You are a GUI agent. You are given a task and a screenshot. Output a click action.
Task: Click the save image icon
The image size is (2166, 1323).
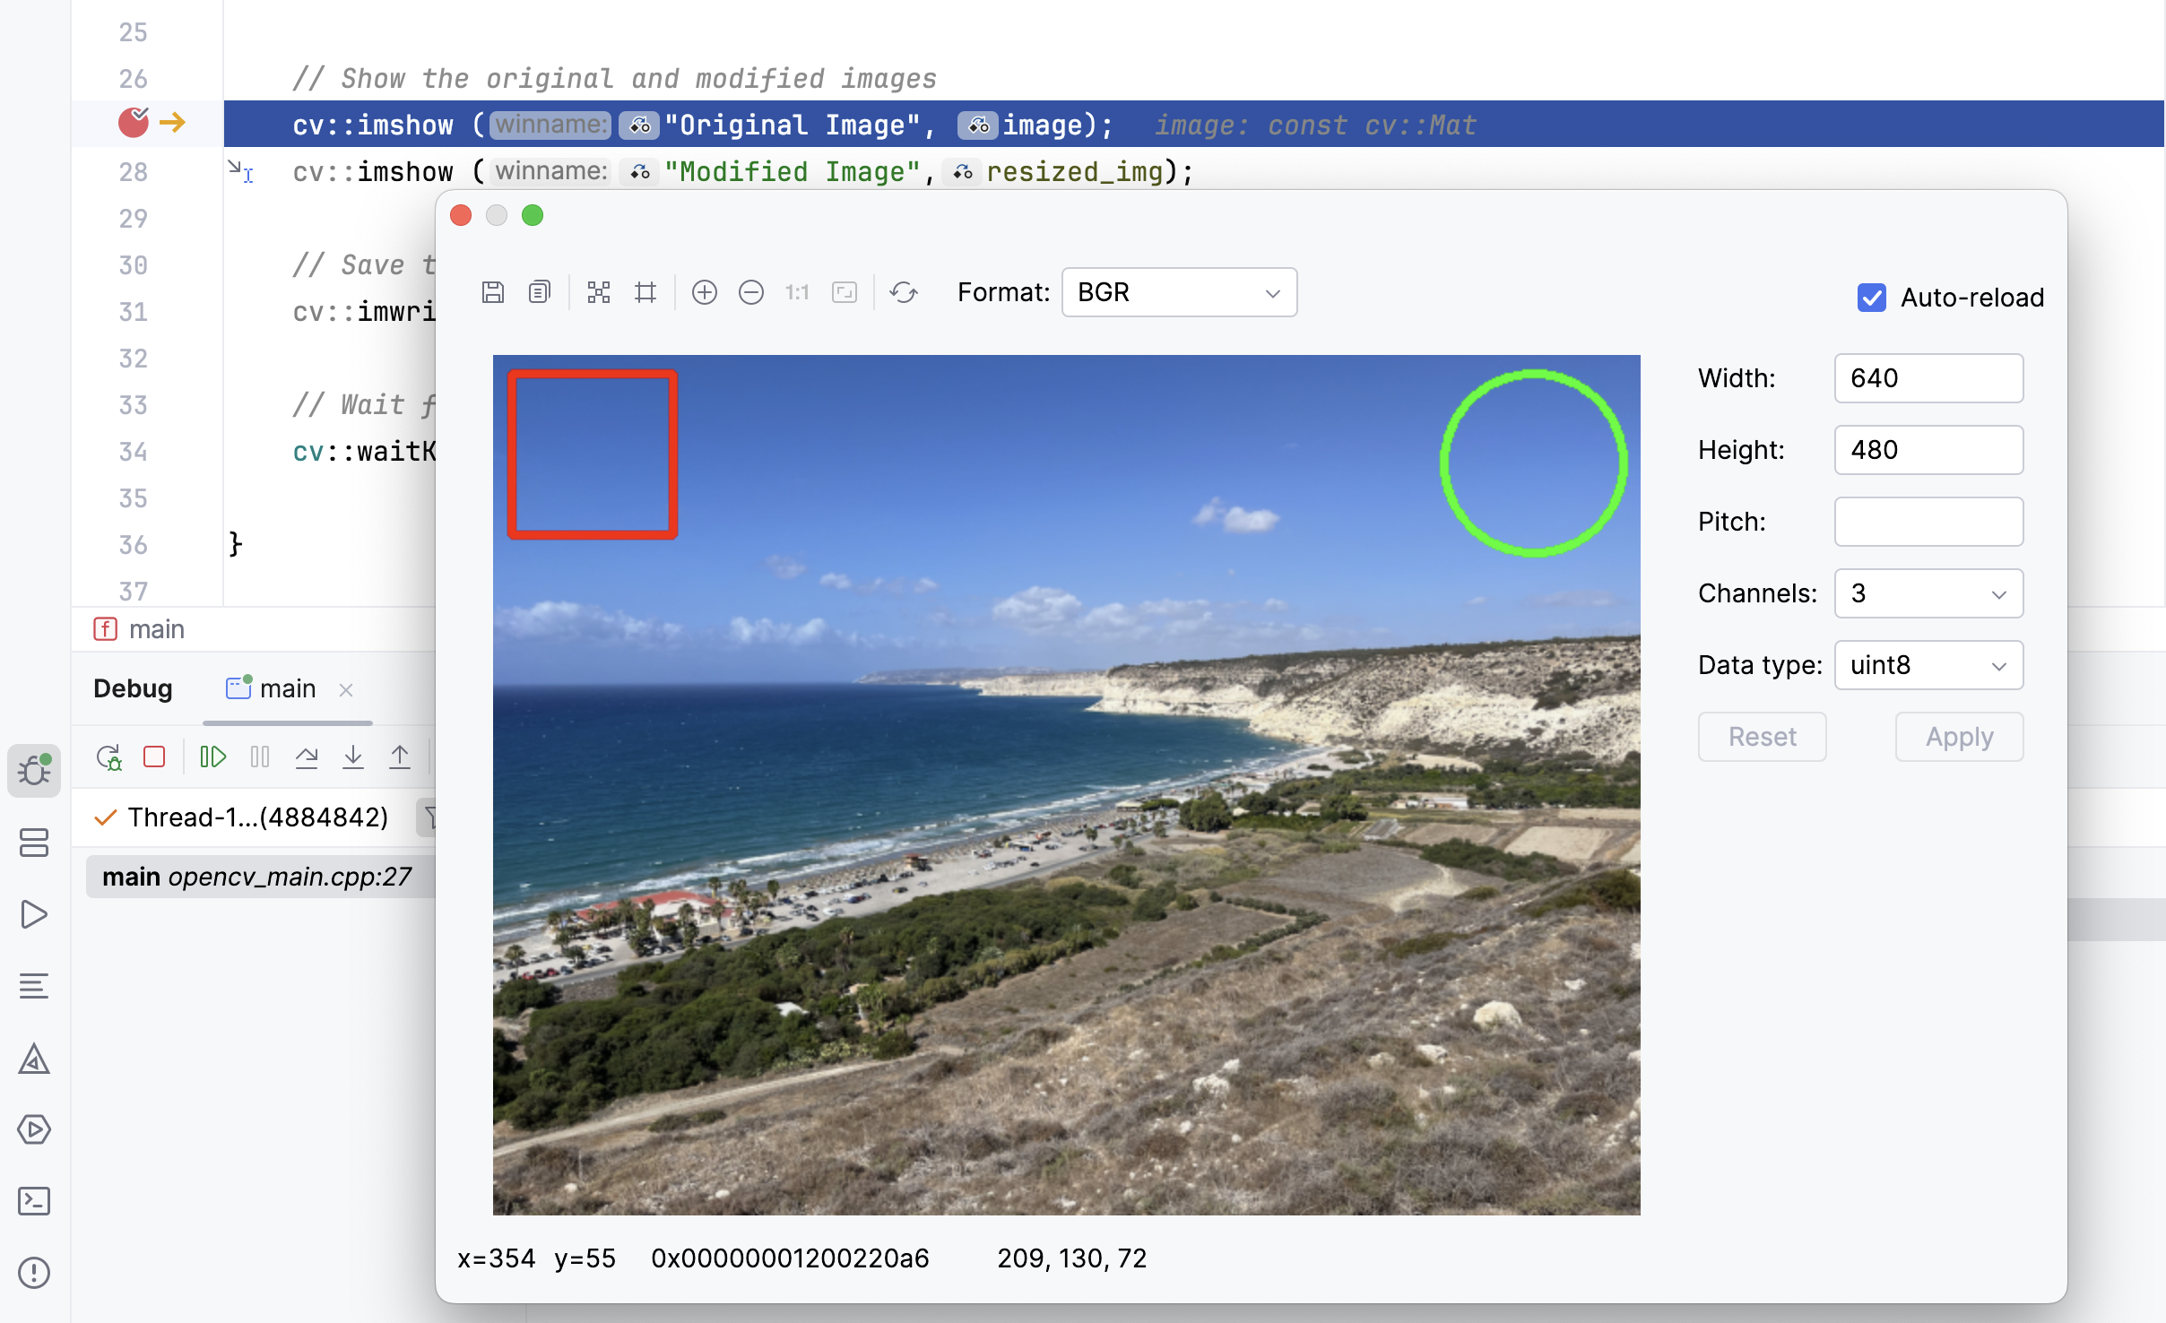[494, 294]
